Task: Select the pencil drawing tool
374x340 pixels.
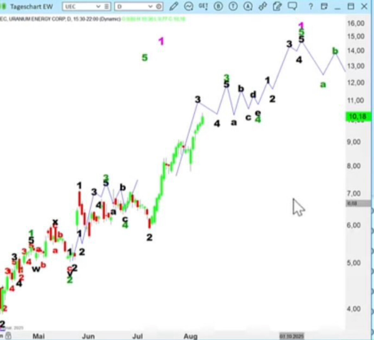Action: (x=174, y=6)
